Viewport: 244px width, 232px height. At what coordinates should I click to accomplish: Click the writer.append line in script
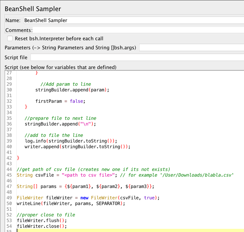tap(77, 147)
